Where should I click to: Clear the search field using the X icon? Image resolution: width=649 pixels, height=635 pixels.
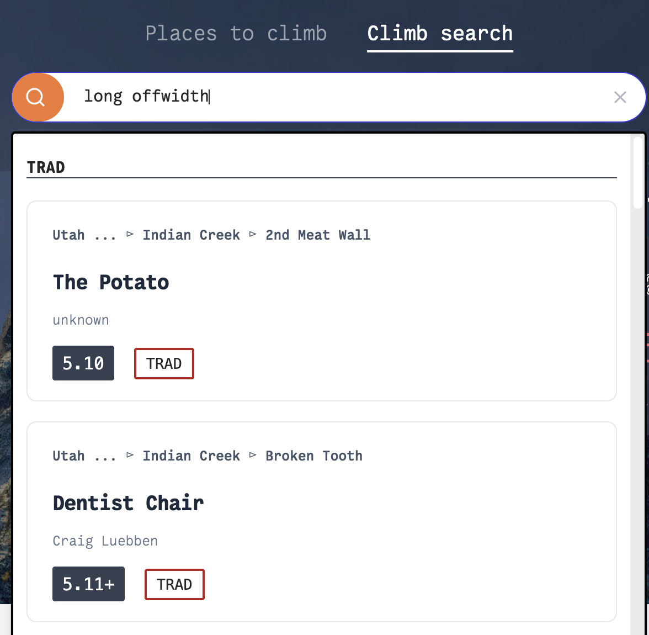click(x=620, y=97)
